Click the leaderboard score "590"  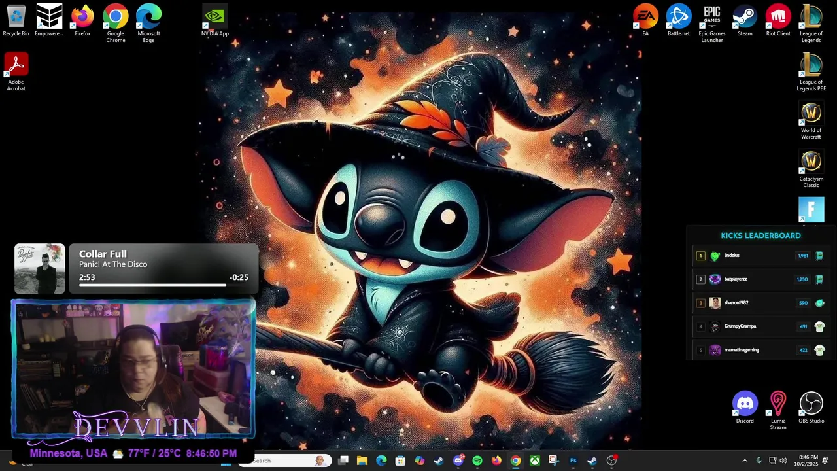(x=803, y=303)
